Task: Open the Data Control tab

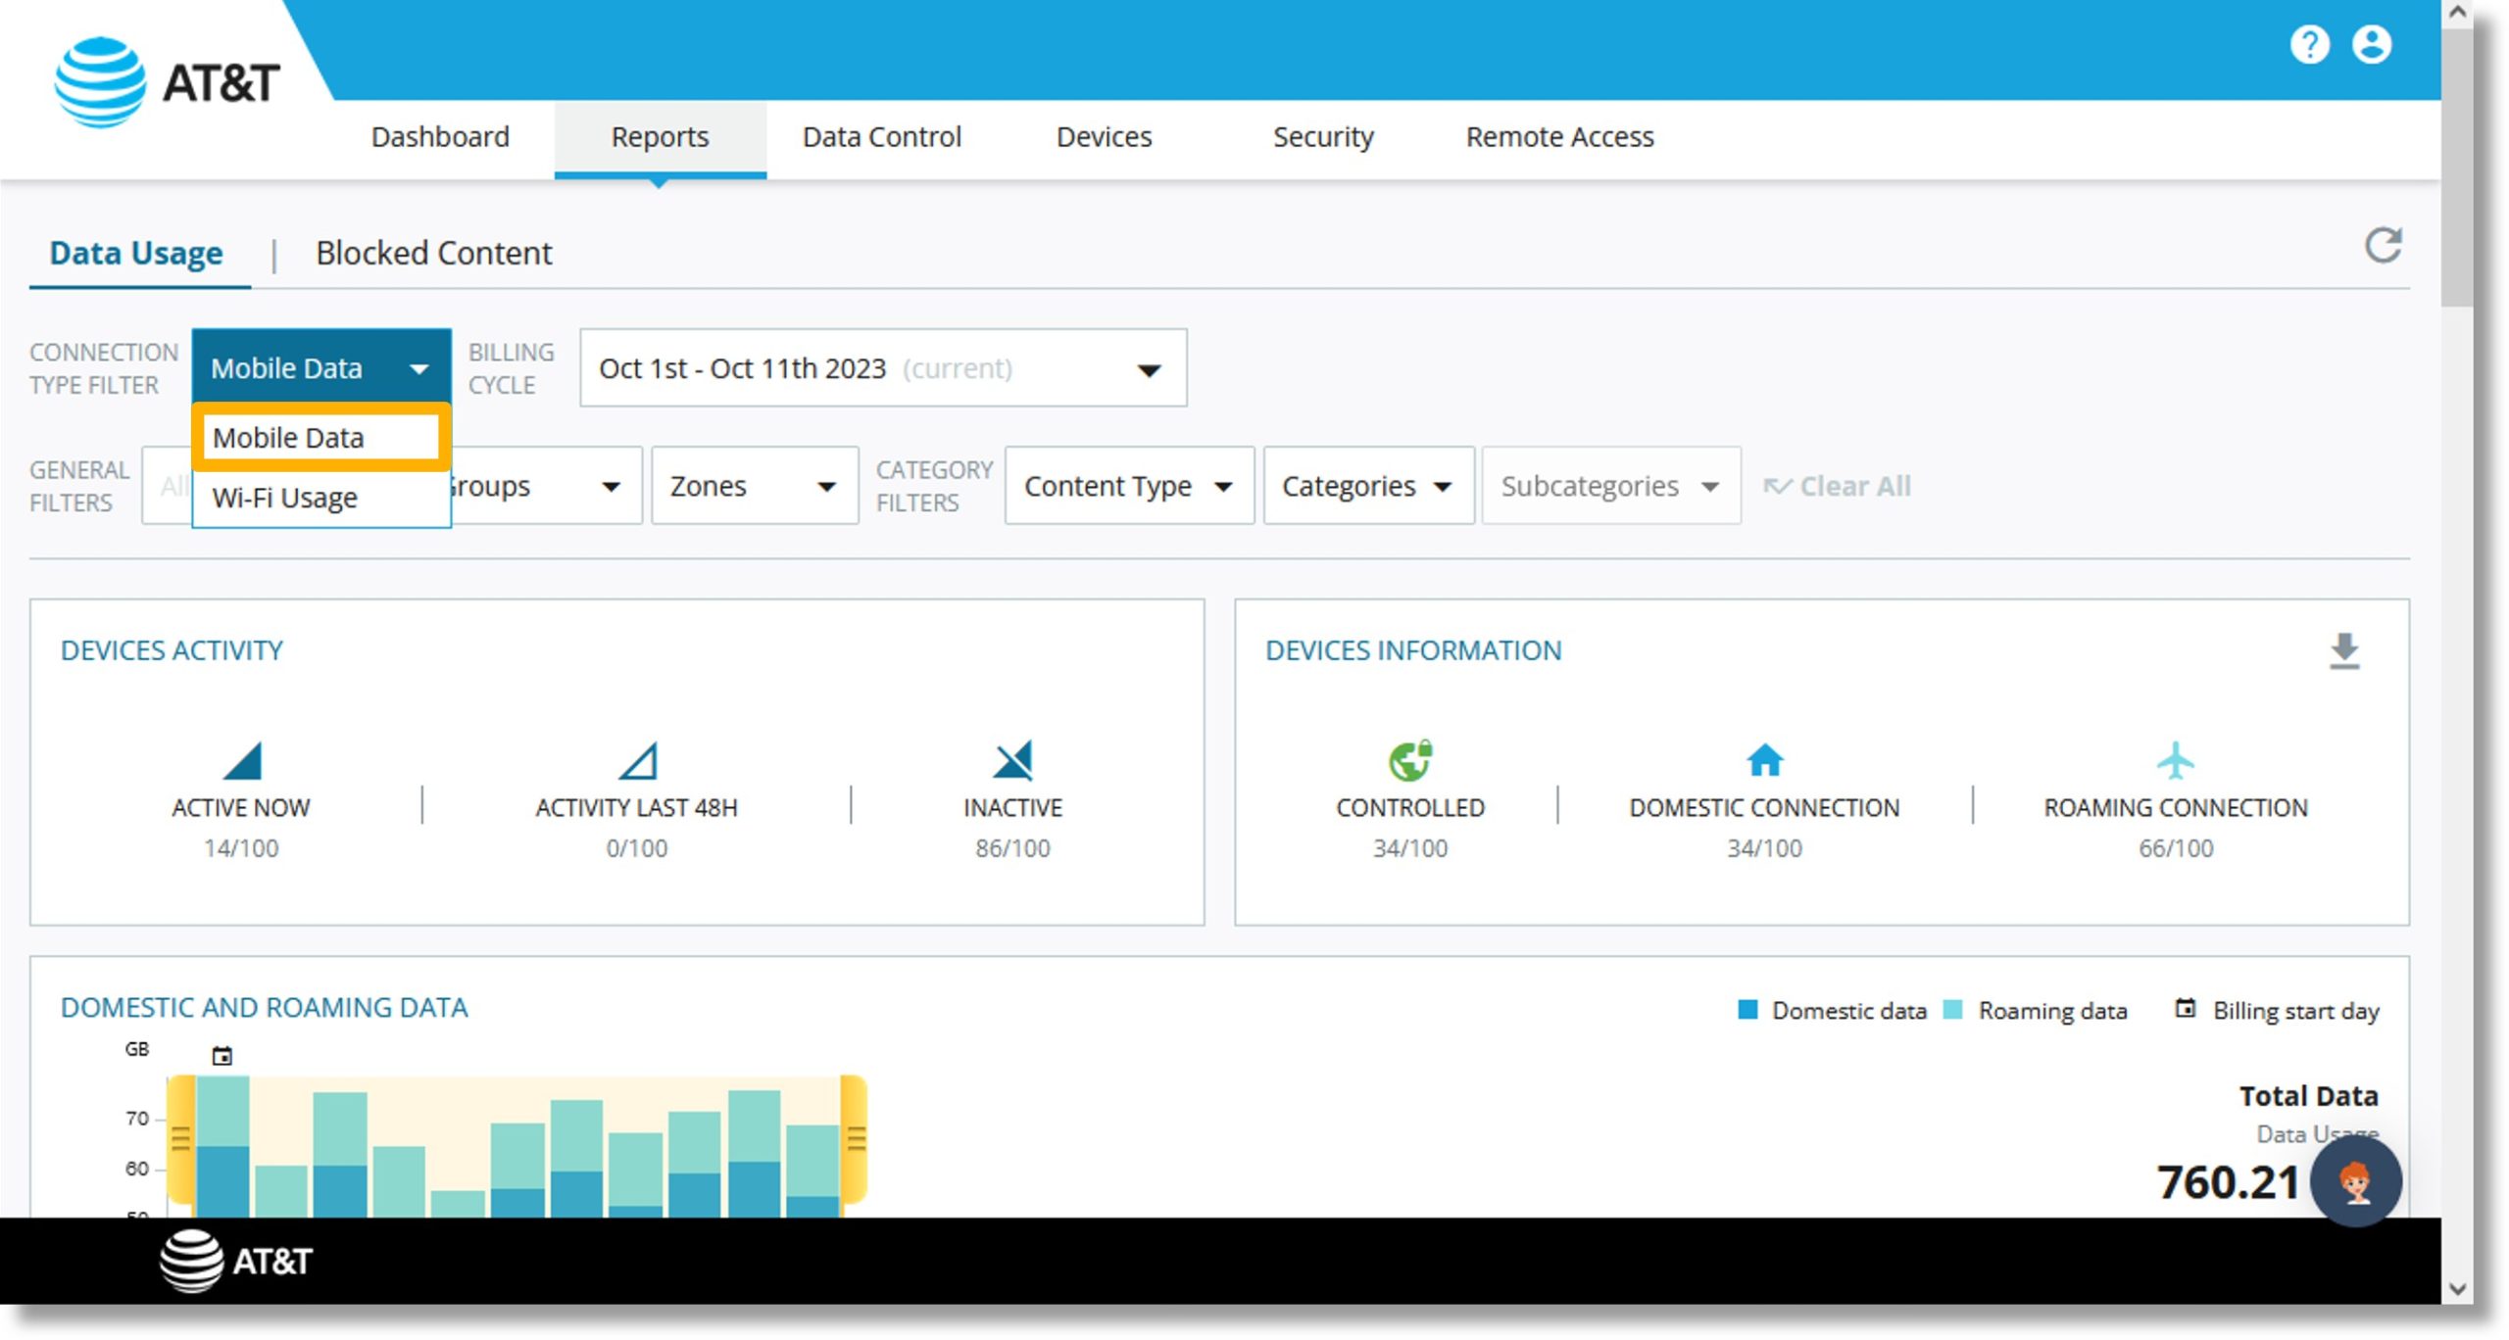Action: click(881, 137)
